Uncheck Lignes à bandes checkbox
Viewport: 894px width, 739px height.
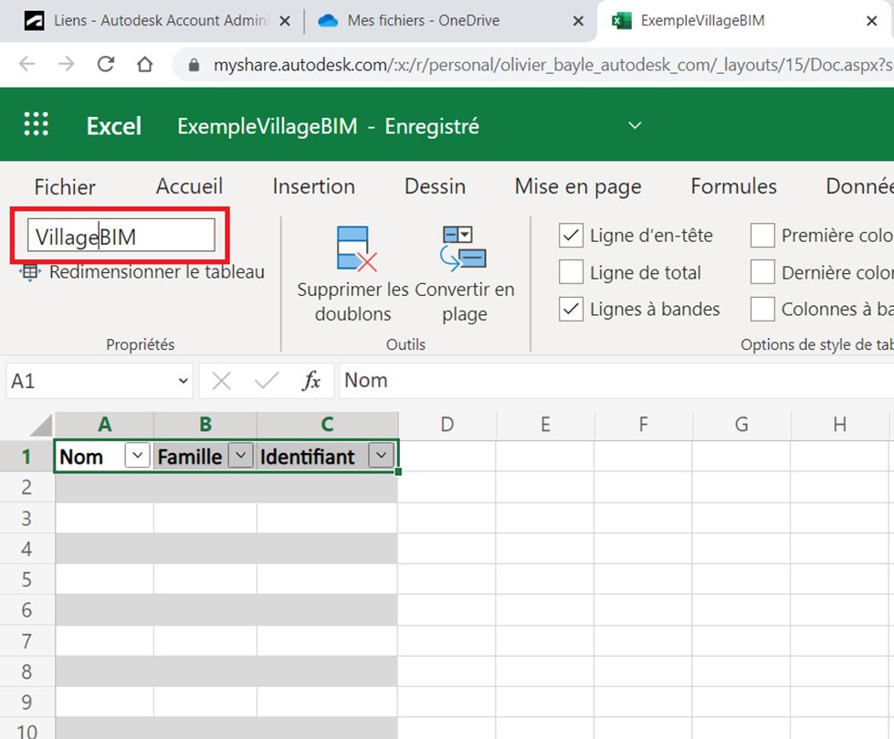571,309
